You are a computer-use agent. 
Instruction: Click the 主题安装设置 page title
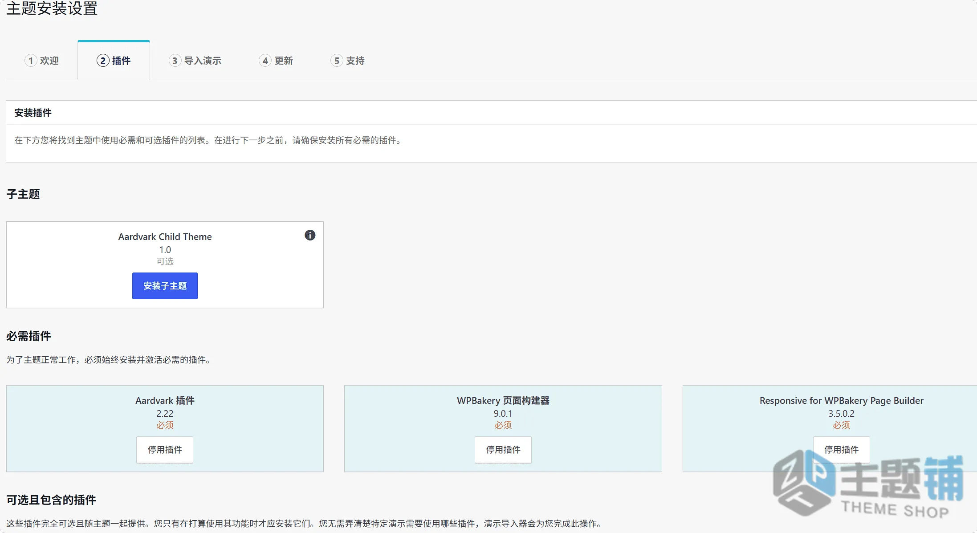click(x=52, y=8)
